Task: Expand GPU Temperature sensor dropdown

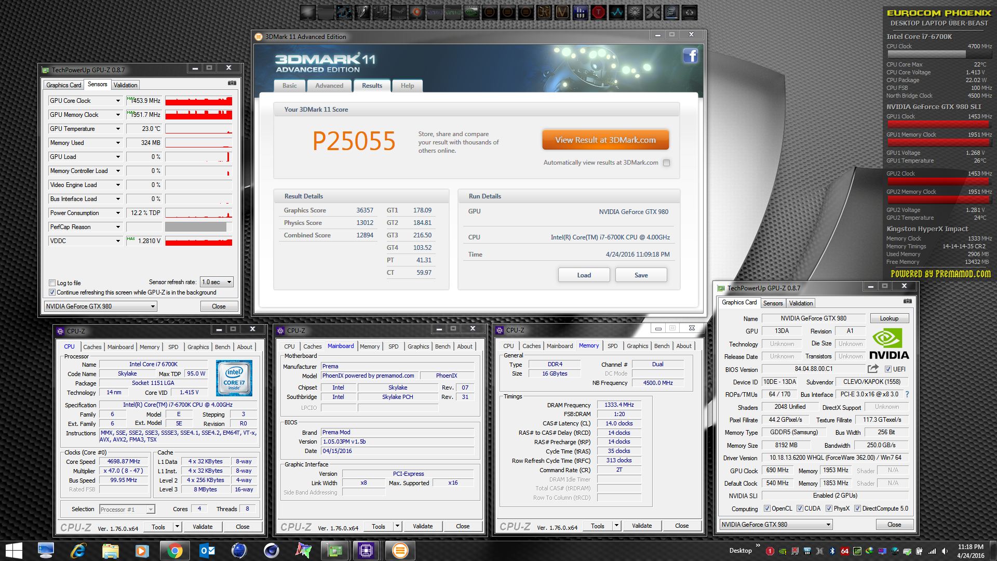Action: (x=118, y=129)
